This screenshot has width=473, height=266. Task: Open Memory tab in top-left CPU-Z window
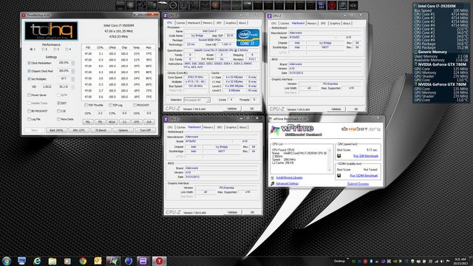click(x=208, y=23)
